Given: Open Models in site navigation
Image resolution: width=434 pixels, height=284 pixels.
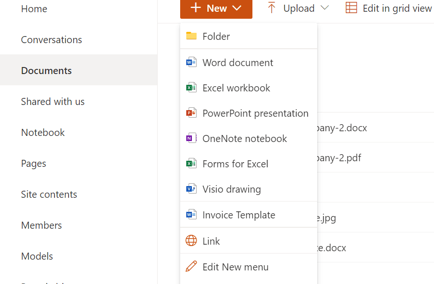Looking at the screenshot, I should point(37,256).
